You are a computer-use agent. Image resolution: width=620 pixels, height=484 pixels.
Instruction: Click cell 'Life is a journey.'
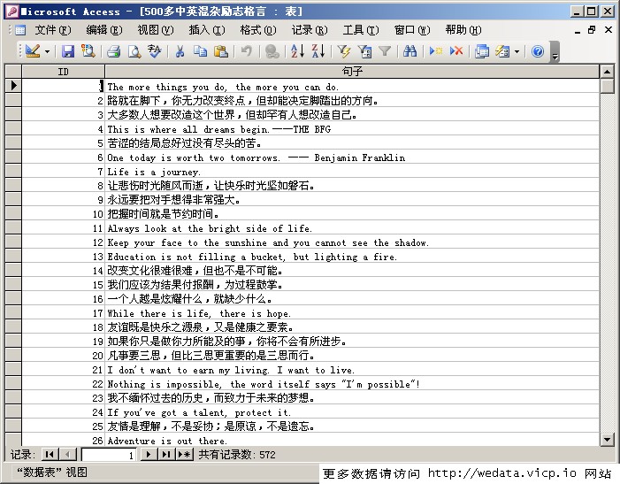(352, 172)
